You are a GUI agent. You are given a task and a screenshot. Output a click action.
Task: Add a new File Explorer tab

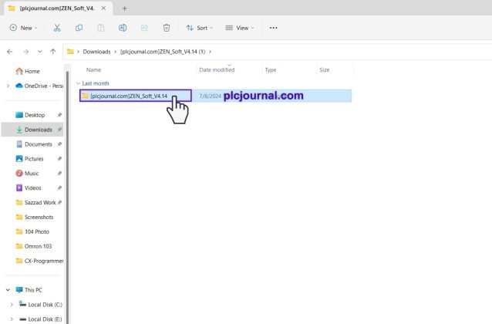(125, 8)
